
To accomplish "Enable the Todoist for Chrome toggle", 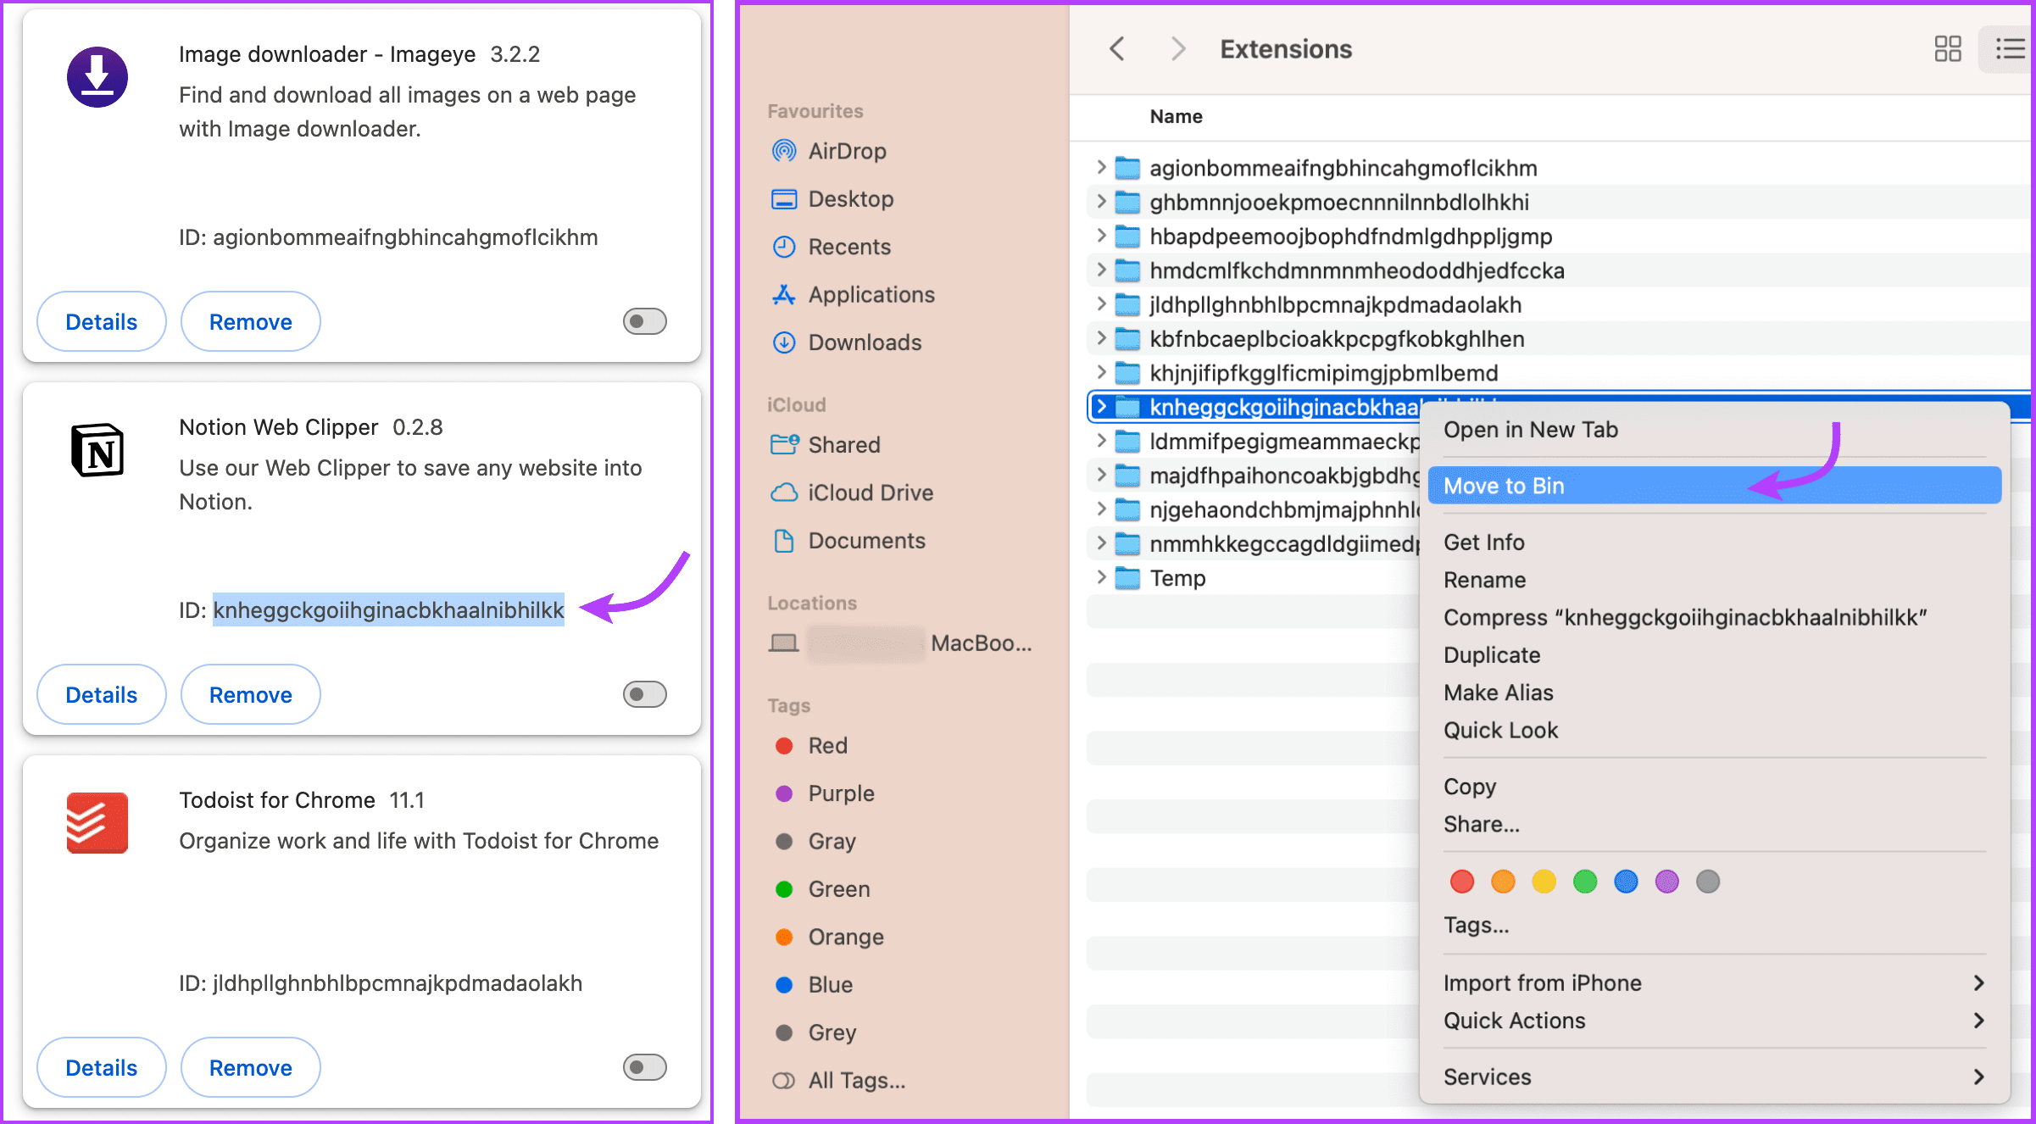I will [x=643, y=1067].
